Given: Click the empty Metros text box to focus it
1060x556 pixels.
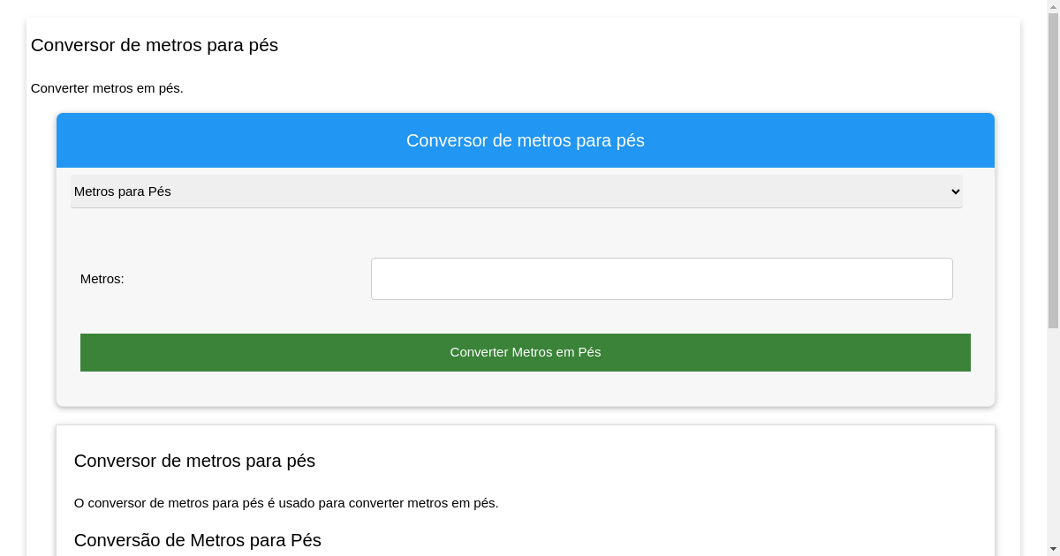Looking at the screenshot, I should tap(661, 278).
